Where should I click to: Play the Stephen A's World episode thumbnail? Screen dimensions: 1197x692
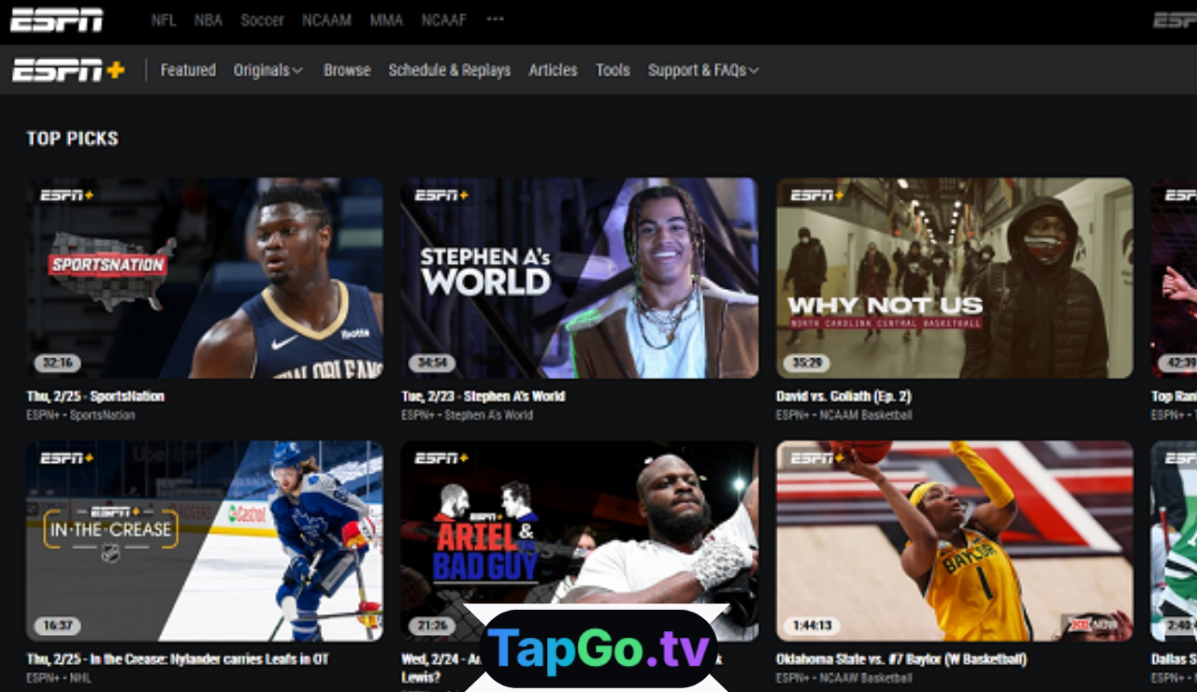pos(578,278)
